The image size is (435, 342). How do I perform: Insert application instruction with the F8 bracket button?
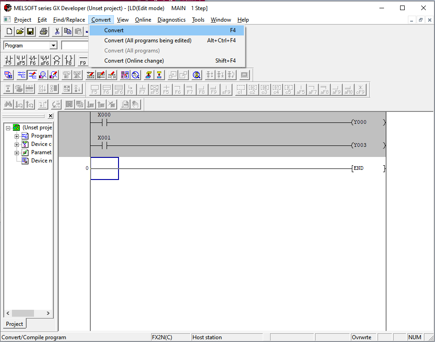[68, 60]
